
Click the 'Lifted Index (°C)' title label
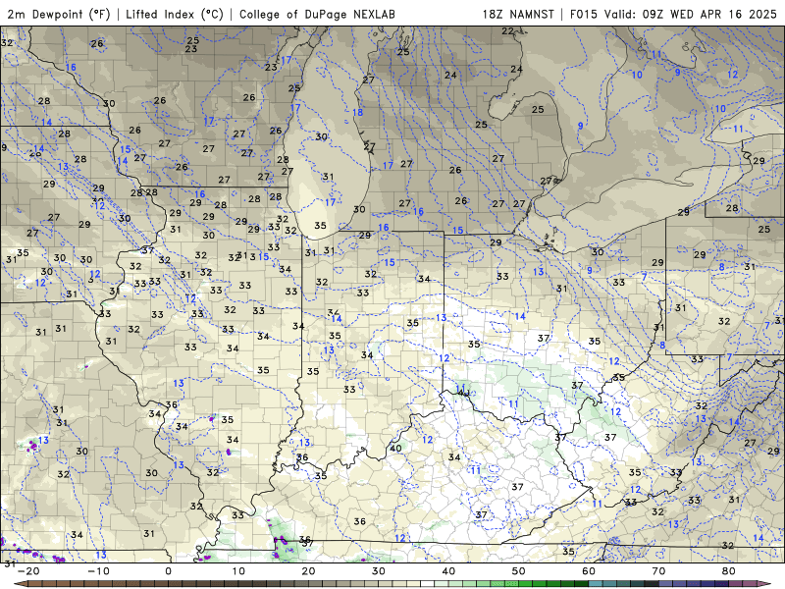175,14
